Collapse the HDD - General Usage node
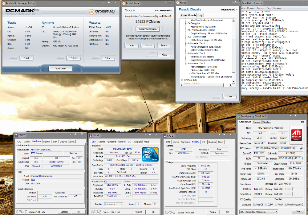Viewport: 308px width, 215px height. pos(185,37)
